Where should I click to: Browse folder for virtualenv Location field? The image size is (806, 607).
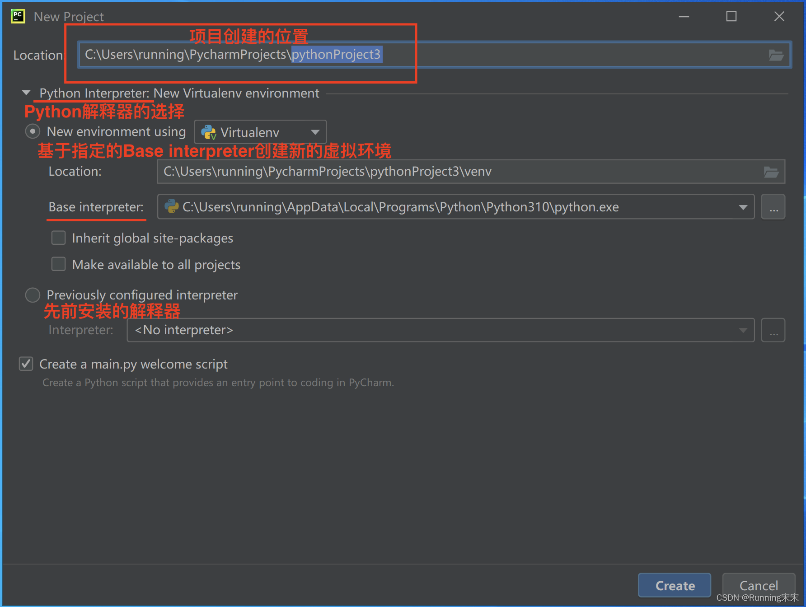tap(771, 172)
